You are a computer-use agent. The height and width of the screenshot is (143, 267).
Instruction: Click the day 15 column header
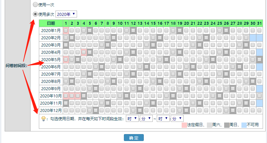point(153,23)
